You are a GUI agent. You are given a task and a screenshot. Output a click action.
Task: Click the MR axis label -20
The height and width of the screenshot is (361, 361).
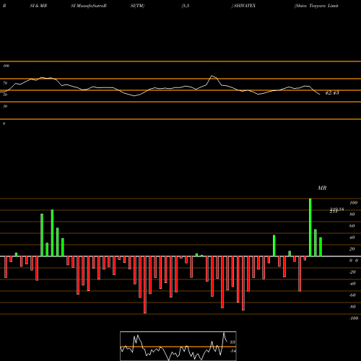[352, 272]
